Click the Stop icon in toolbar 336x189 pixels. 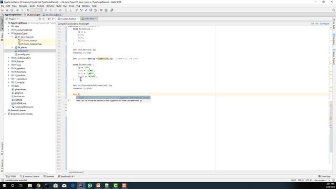tap(60, 10)
